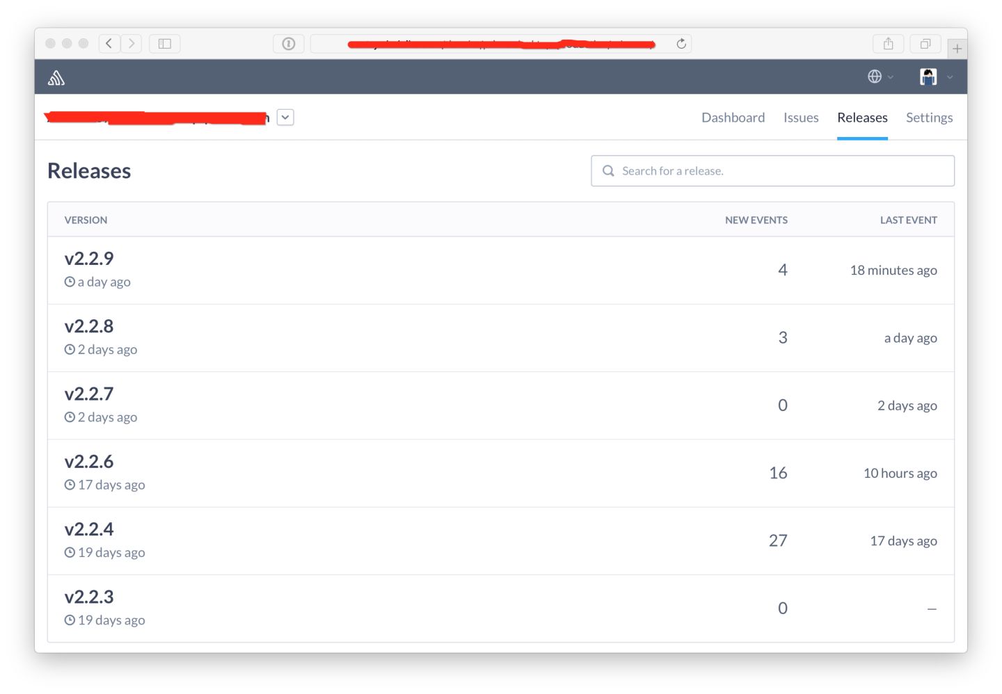Click the Safari address bar

coord(500,44)
